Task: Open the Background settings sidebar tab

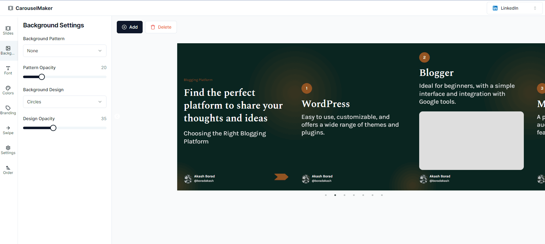Action: click(x=8, y=50)
